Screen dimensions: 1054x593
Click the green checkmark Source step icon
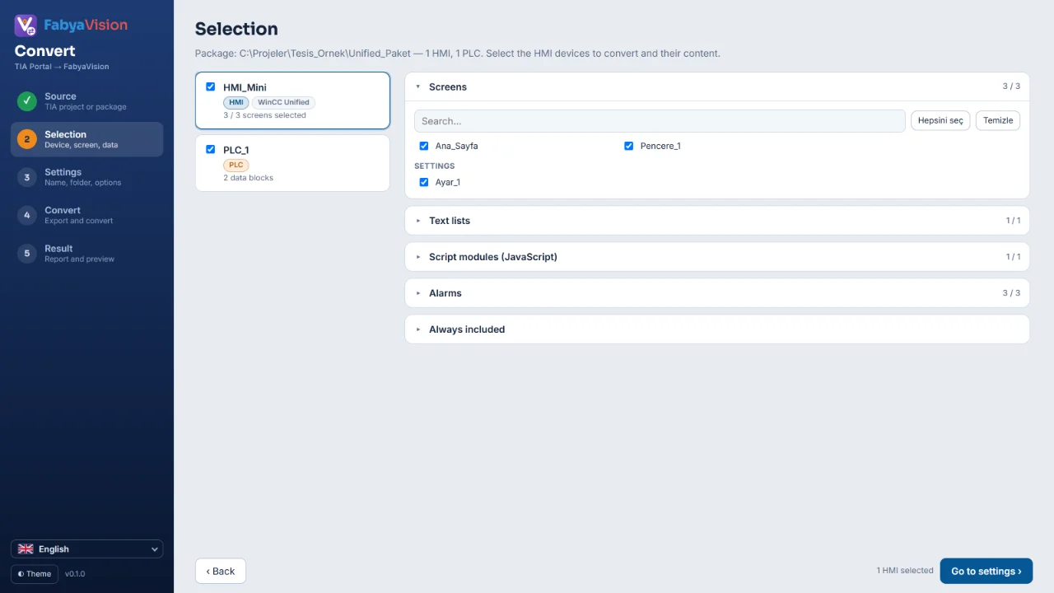click(x=27, y=101)
